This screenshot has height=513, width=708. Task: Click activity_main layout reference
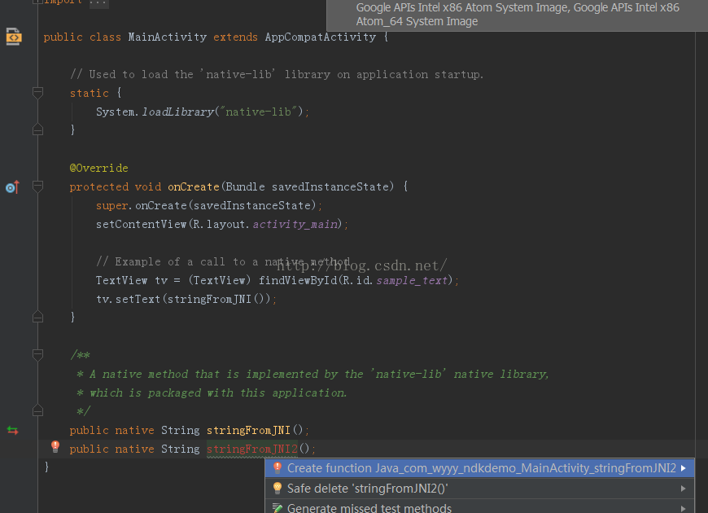[295, 224]
